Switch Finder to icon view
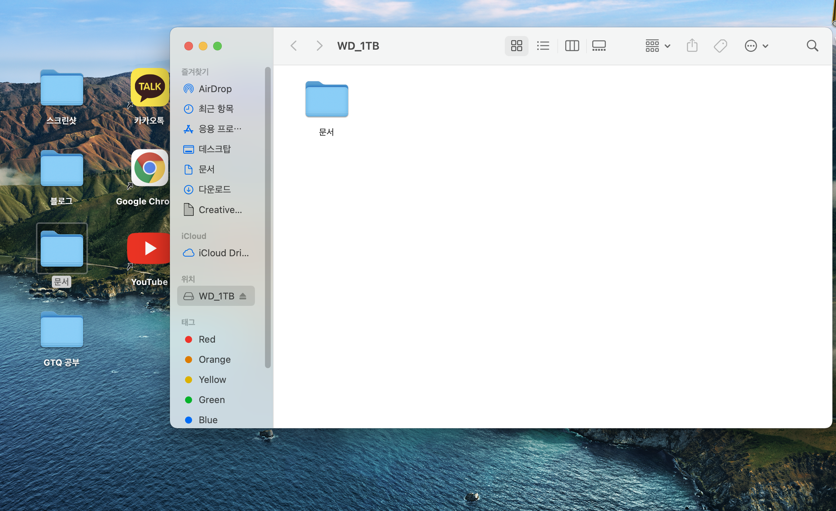Image resolution: width=836 pixels, height=511 pixels. (516, 46)
